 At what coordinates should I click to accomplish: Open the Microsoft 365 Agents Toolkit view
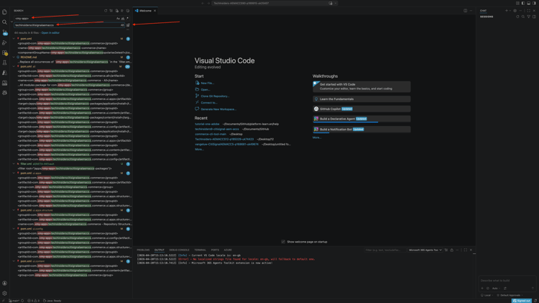pos(4,93)
